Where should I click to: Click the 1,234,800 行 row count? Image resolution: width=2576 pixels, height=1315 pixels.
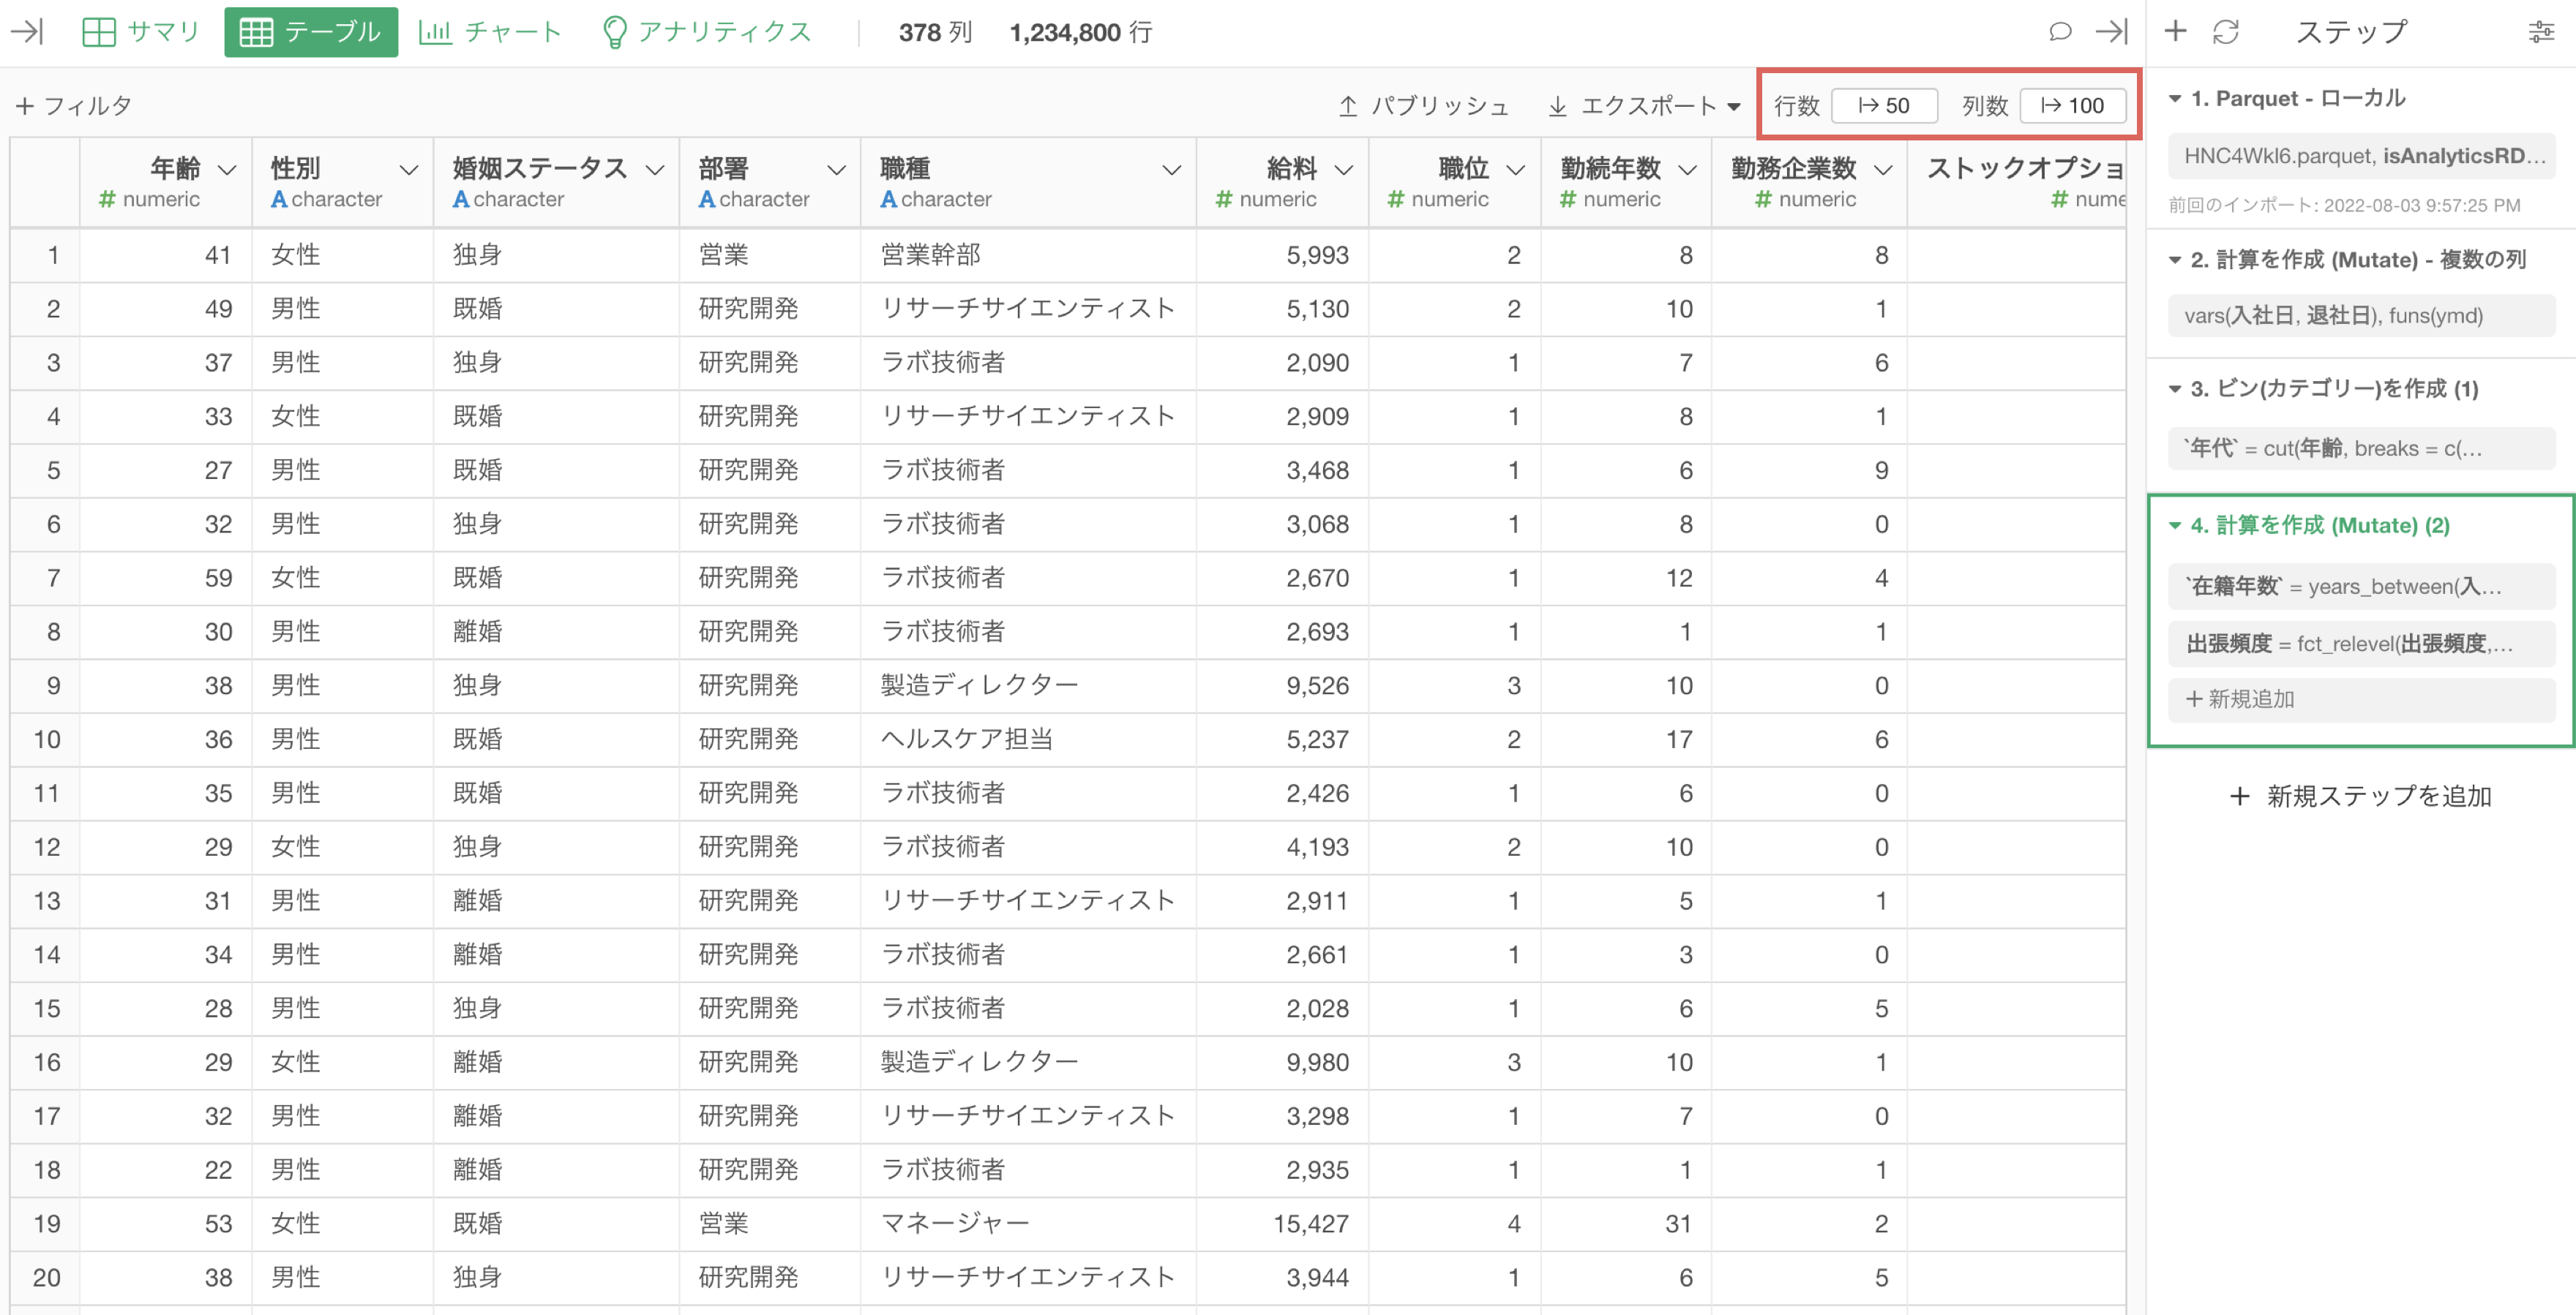(1080, 33)
